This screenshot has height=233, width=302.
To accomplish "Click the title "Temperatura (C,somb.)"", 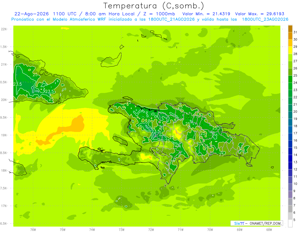I will pos(154,6).
